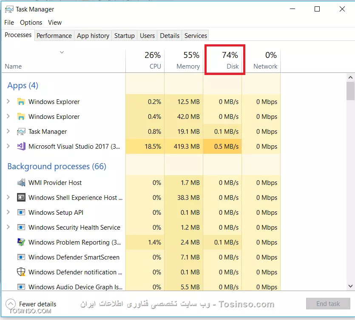355x320 pixels.
Task: Click the Windows Explorer icon using 42.0 MB
Action: coord(21,116)
